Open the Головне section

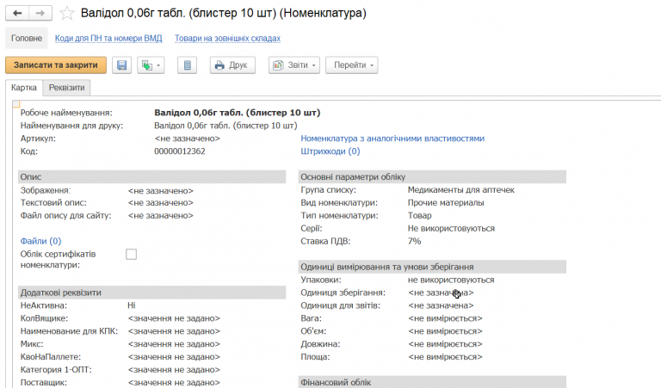click(27, 39)
